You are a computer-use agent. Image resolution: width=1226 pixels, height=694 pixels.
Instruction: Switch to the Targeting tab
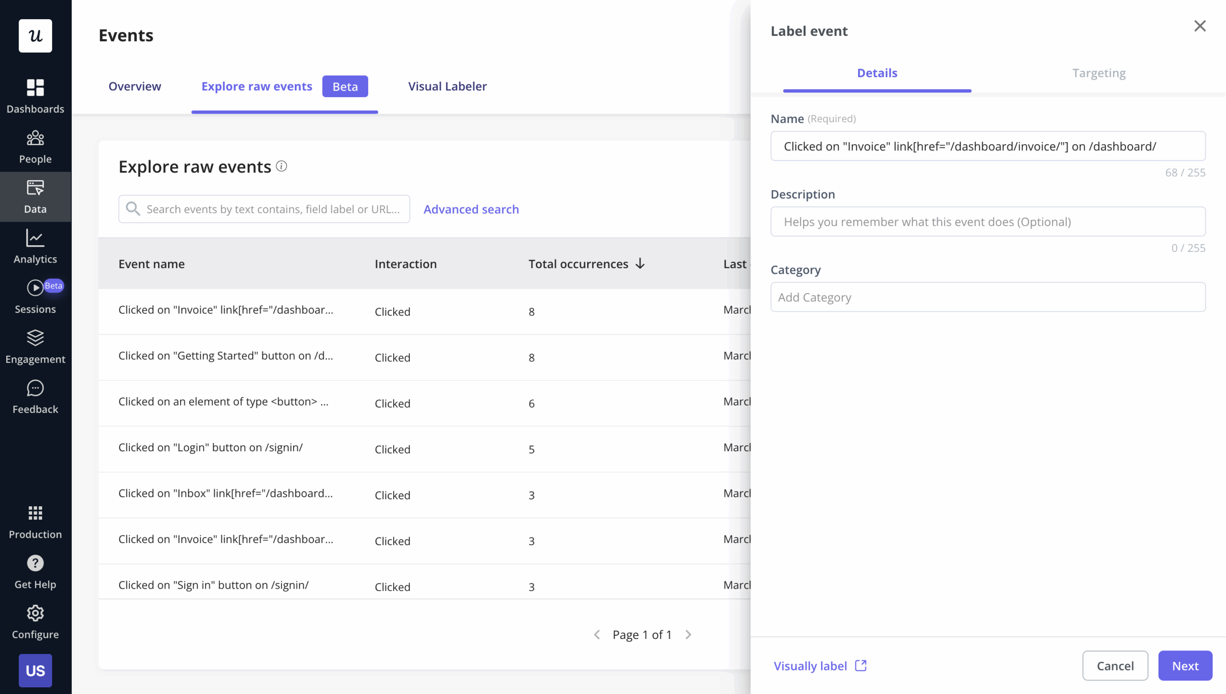[1099, 73]
